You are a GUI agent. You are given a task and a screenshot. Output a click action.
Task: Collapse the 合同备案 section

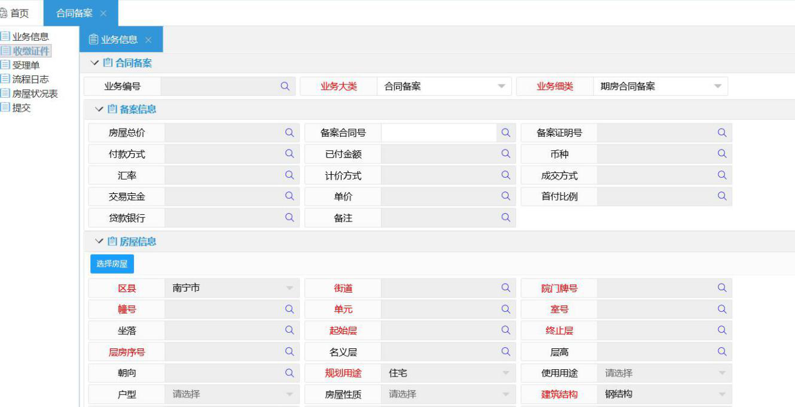[94, 63]
